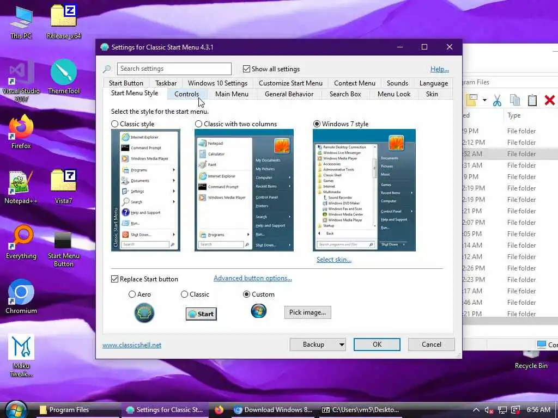Viewport: 558px width, 418px height.
Task: Open Search Box tab
Action: [345, 94]
